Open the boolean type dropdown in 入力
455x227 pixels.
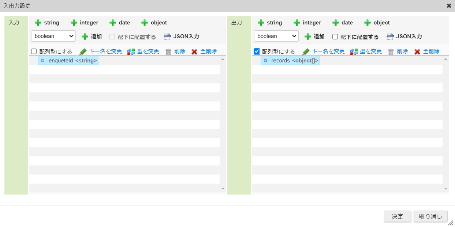[x=53, y=36]
